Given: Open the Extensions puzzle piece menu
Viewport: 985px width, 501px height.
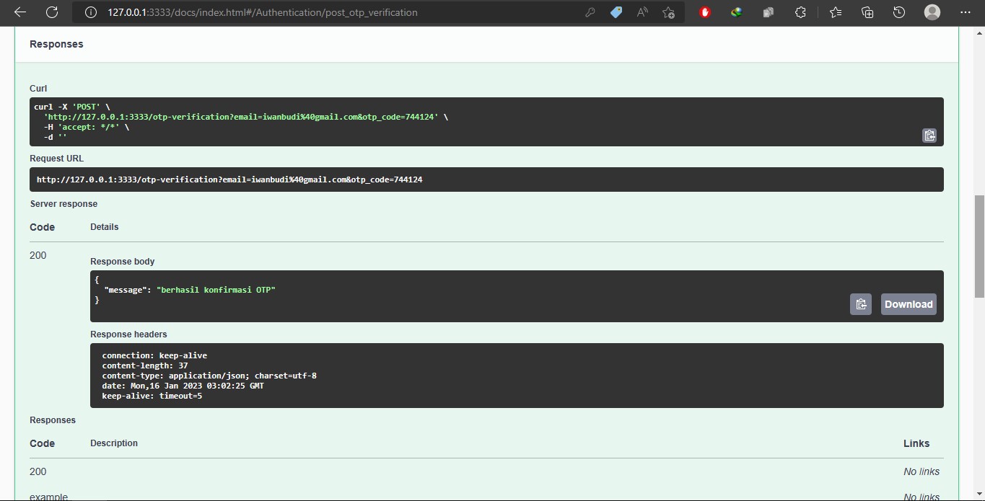Looking at the screenshot, I should (800, 12).
